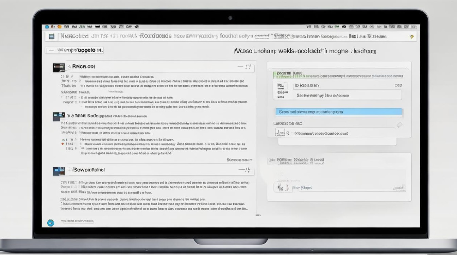Click the search field below LAERCGOS label
The height and width of the screenshot is (255, 457).
pyautogui.click(x=337, y=133)
